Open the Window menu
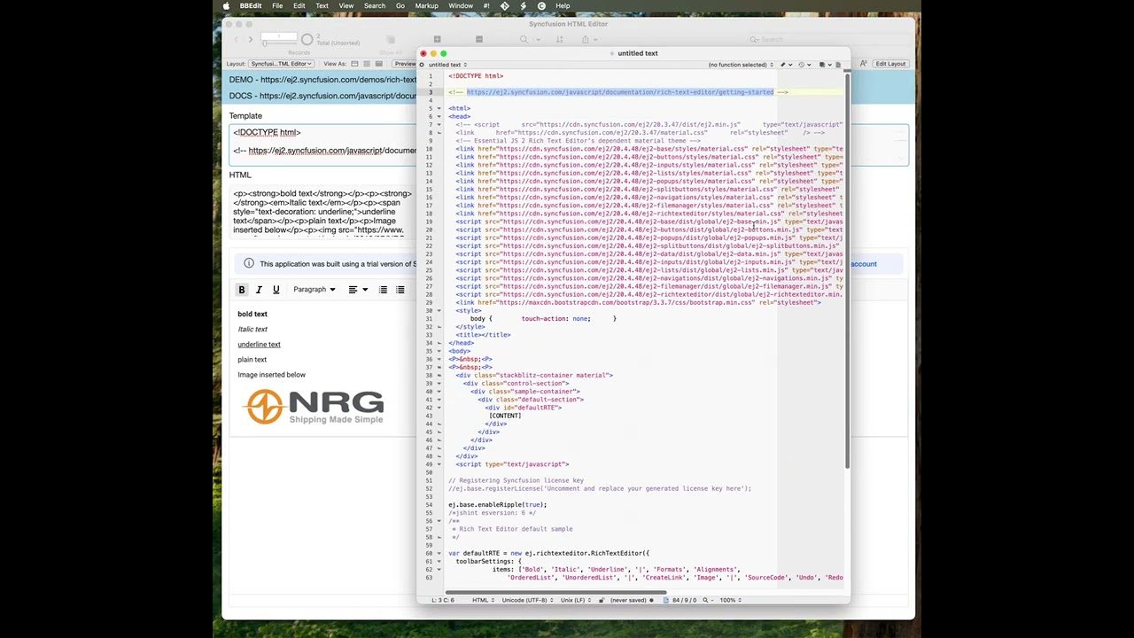Viewport: 1134px width, 638px height. click(x=461, y=5)
